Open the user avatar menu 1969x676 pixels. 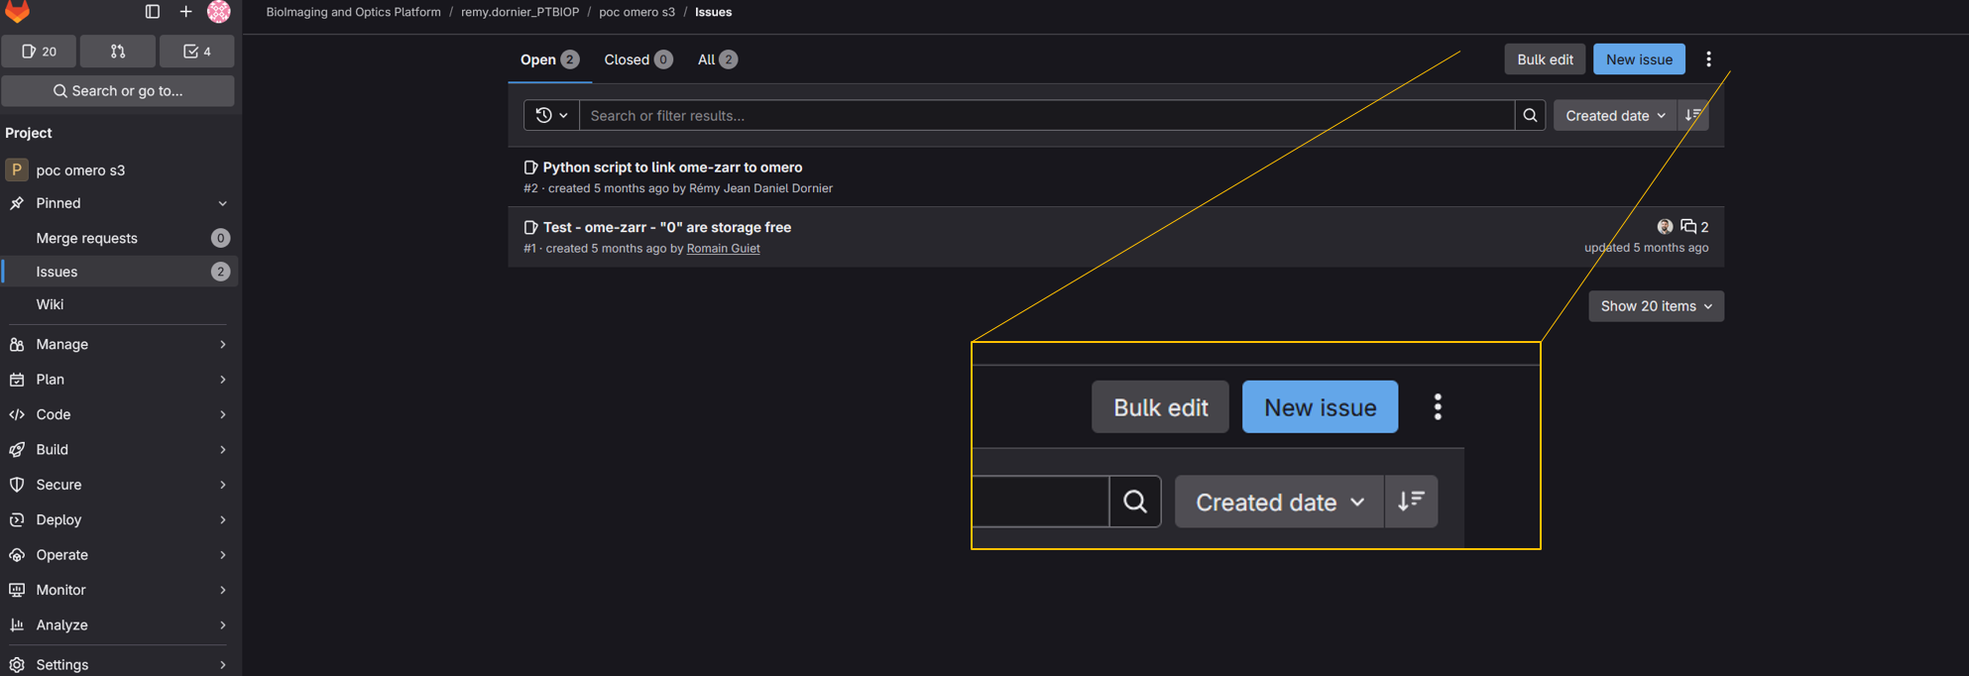pyautogui.click(x=218, y=12)
